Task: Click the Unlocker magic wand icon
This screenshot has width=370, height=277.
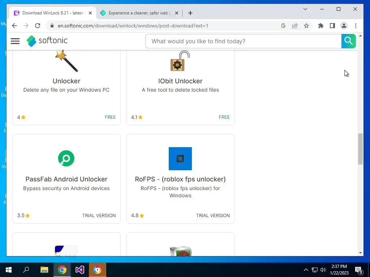Action: [x=66, y=61]
